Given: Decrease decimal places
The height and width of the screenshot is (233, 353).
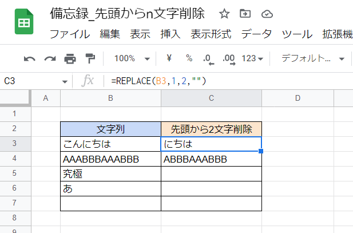Looking at the screenshot, I should pyautogui.click(x=208, y=60).
